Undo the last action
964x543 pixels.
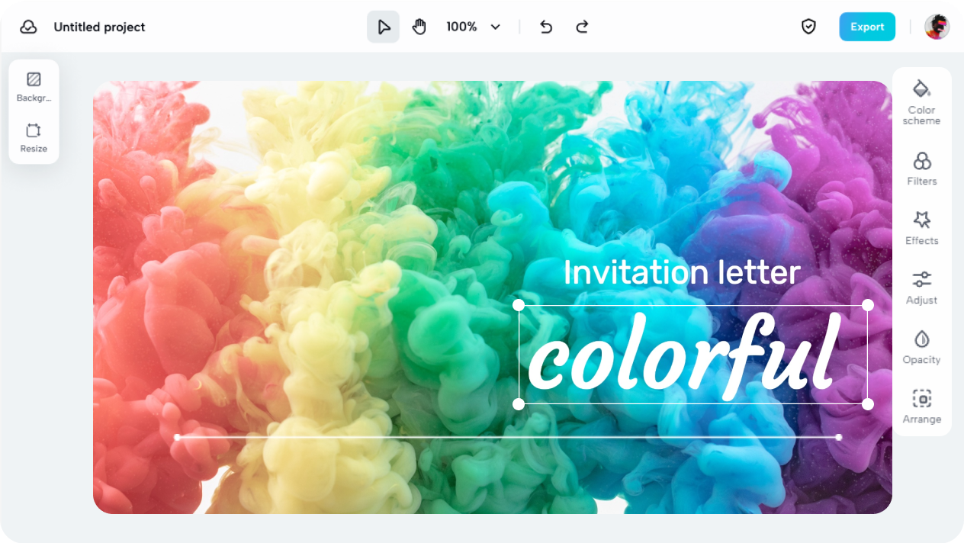click(x=545, y=26)
